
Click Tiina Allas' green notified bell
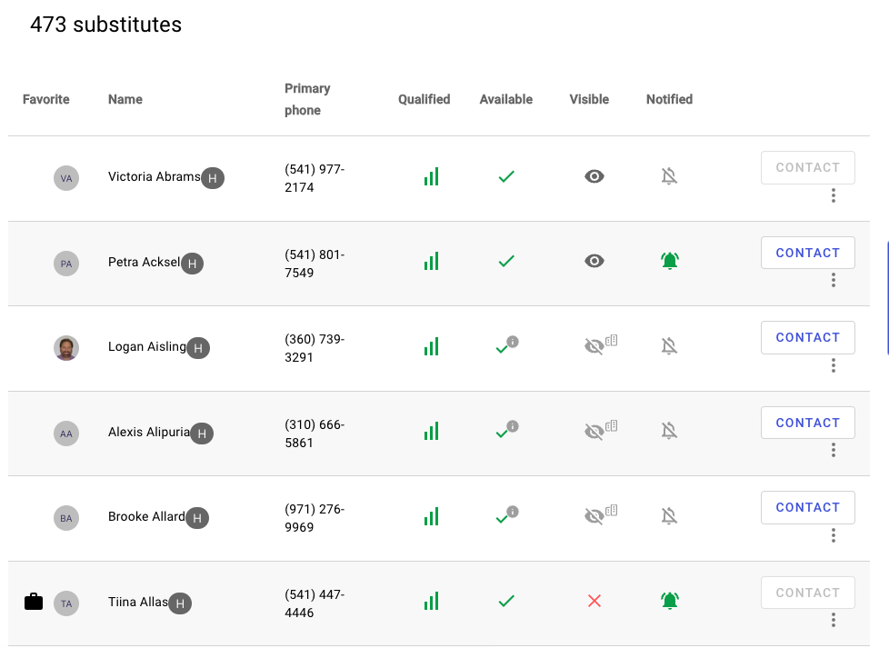point(670,601)
